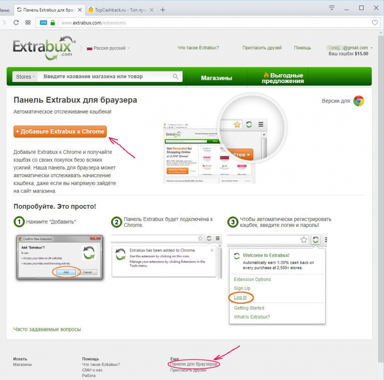Go forward with the navigation arrow
This screenshot has width=384, height=380.
4,23
